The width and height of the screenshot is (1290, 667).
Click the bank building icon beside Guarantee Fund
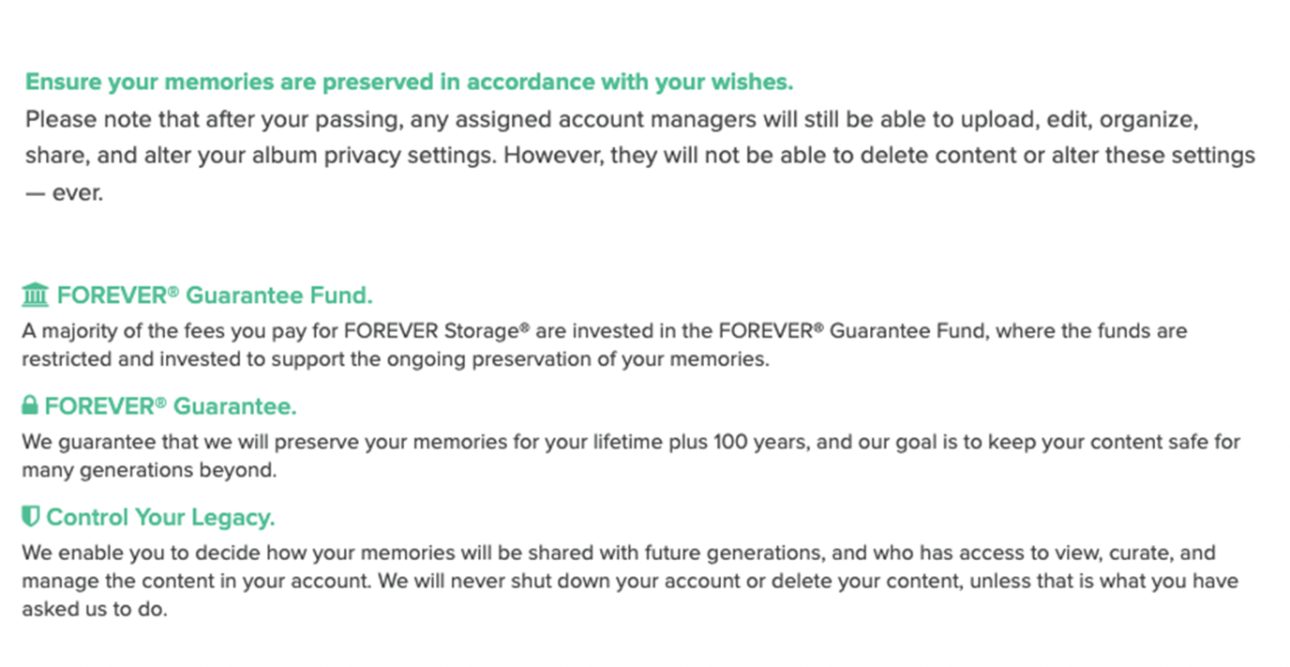35,296
